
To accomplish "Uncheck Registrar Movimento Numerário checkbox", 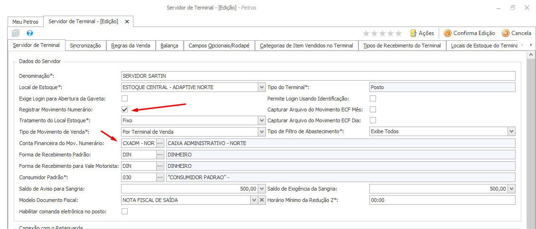I will click(125, 110).
